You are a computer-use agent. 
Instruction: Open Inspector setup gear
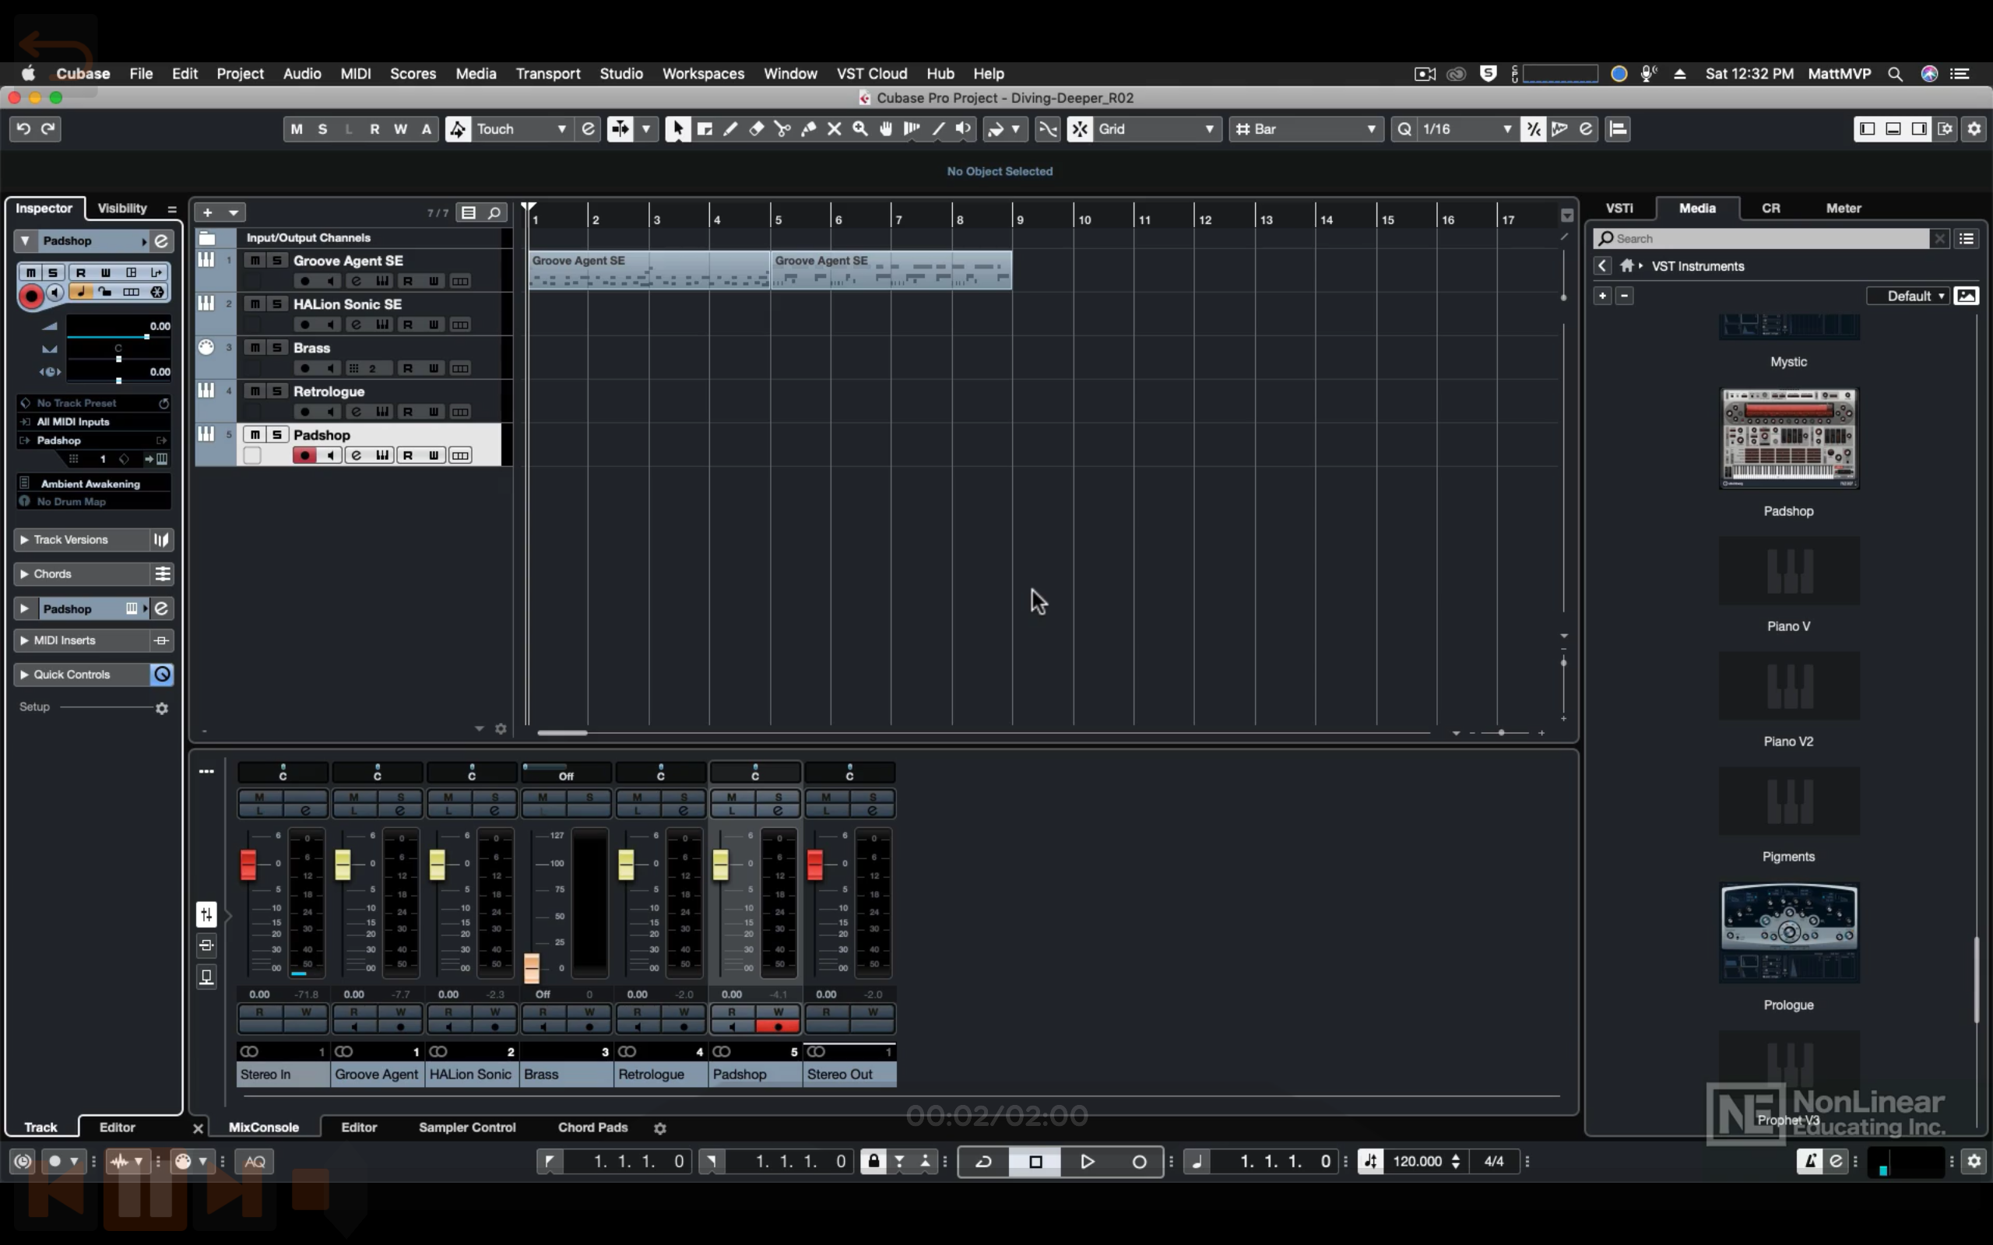[x=162, y=708]
